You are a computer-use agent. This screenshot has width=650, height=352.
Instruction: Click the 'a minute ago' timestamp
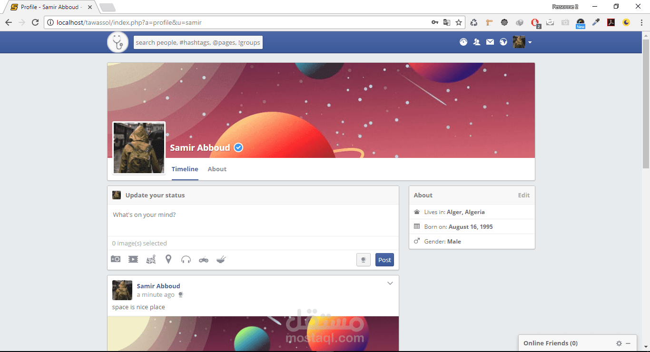pyautogui.click(x=156, y=295)
